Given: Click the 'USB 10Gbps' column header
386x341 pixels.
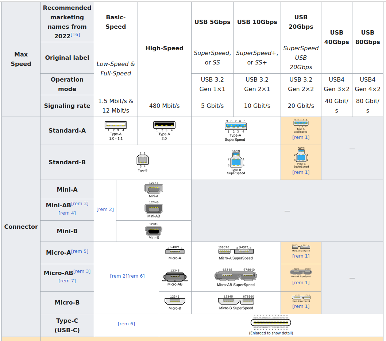Looking at the screenshot, I should point(257,22).
